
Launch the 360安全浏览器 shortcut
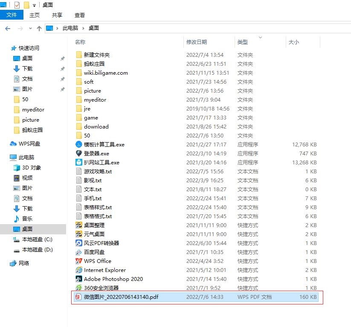(102, 288)
